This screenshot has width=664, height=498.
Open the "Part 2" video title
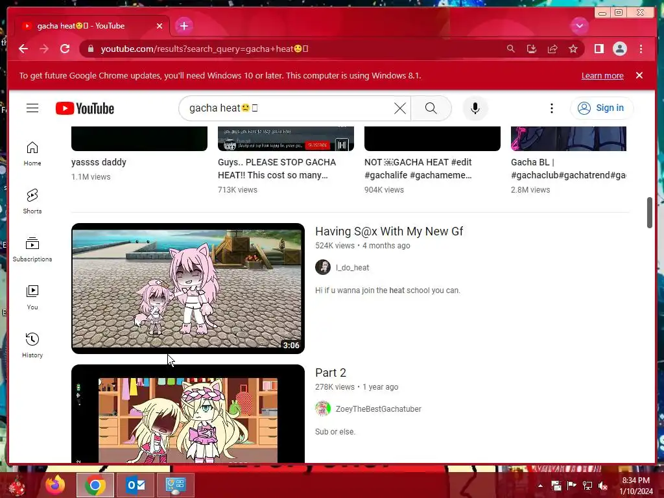point(331,373)
